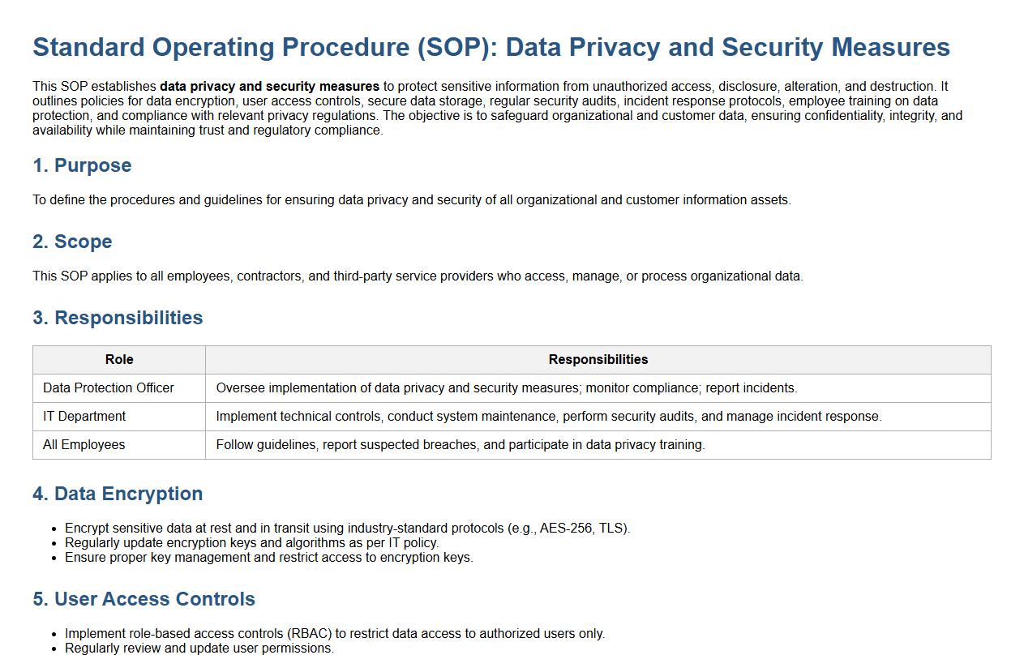Click the "1. Purpose" heading

[82, 165]
